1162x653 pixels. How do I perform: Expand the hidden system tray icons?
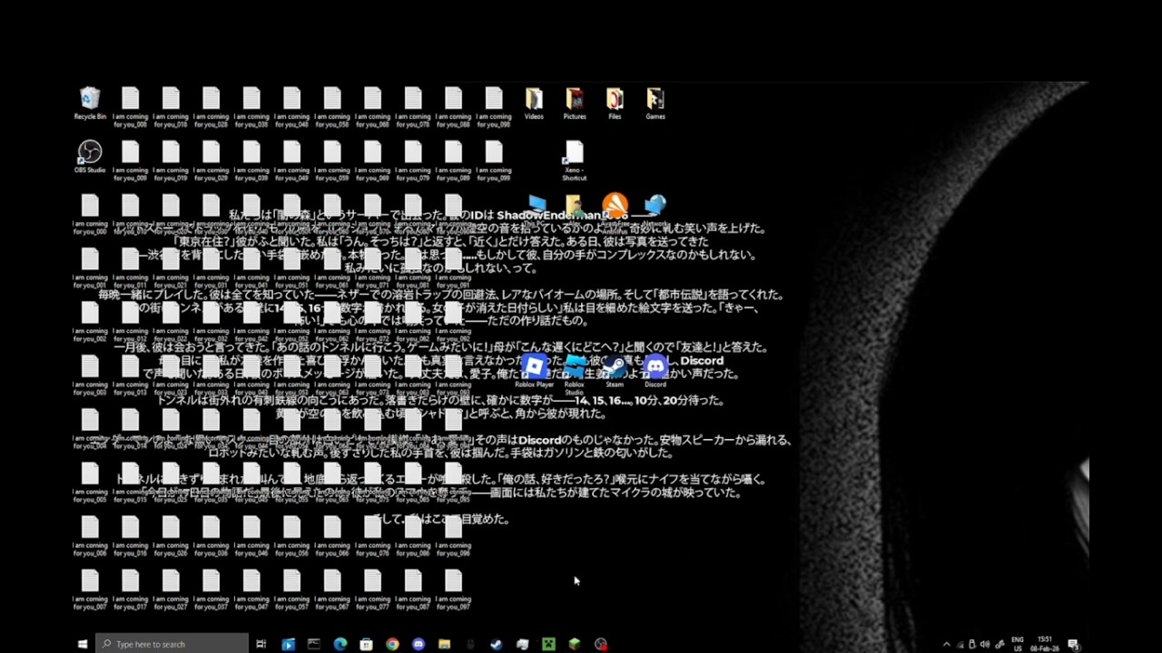947,644
